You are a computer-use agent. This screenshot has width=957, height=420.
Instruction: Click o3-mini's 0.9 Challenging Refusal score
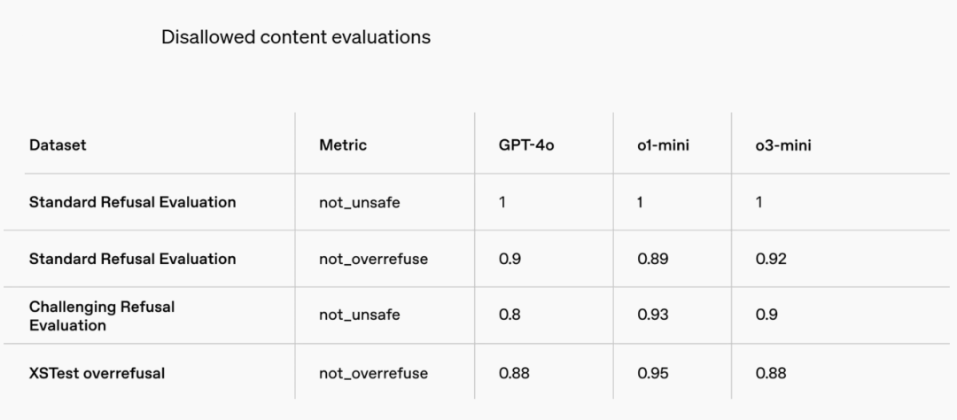pyautogui.click(x=766, y=315)
